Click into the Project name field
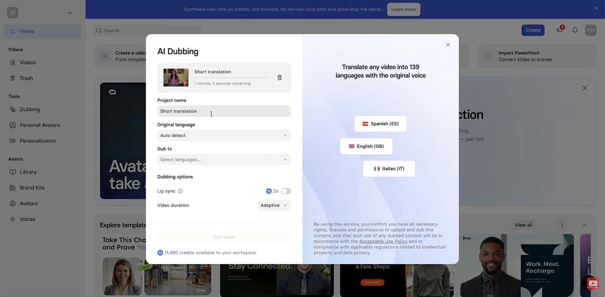The width and height of the screenshot is (605, 297). point(224,111)
